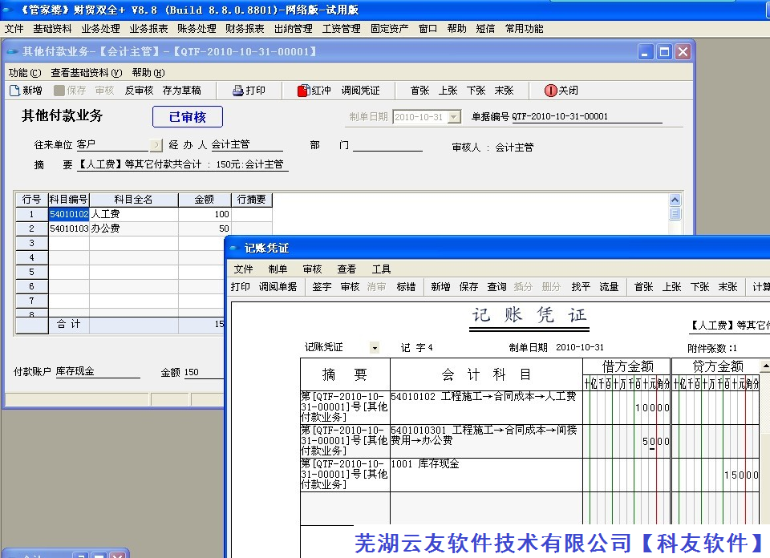Click the greyed 保存 (Save) icon
770x558 pixels.
[59, 91]
